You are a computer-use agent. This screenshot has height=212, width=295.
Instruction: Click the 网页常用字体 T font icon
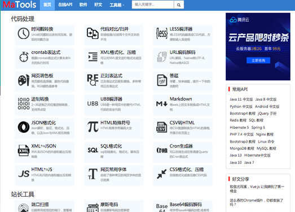click(x=93, y=174)
